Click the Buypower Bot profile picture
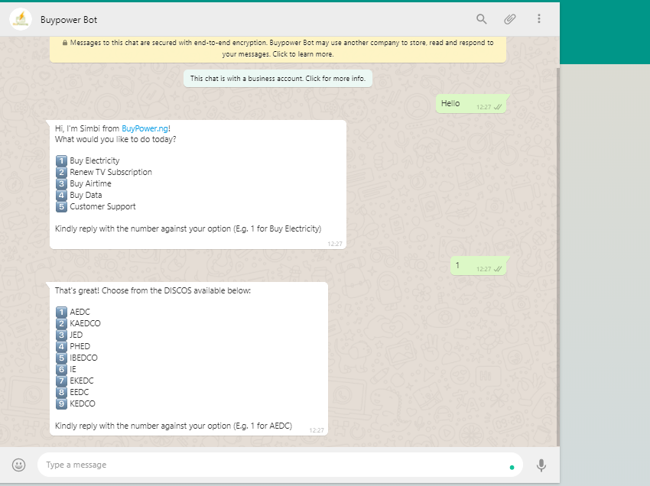Viewport: 650px width, 486px height. (x=21, y=19)
